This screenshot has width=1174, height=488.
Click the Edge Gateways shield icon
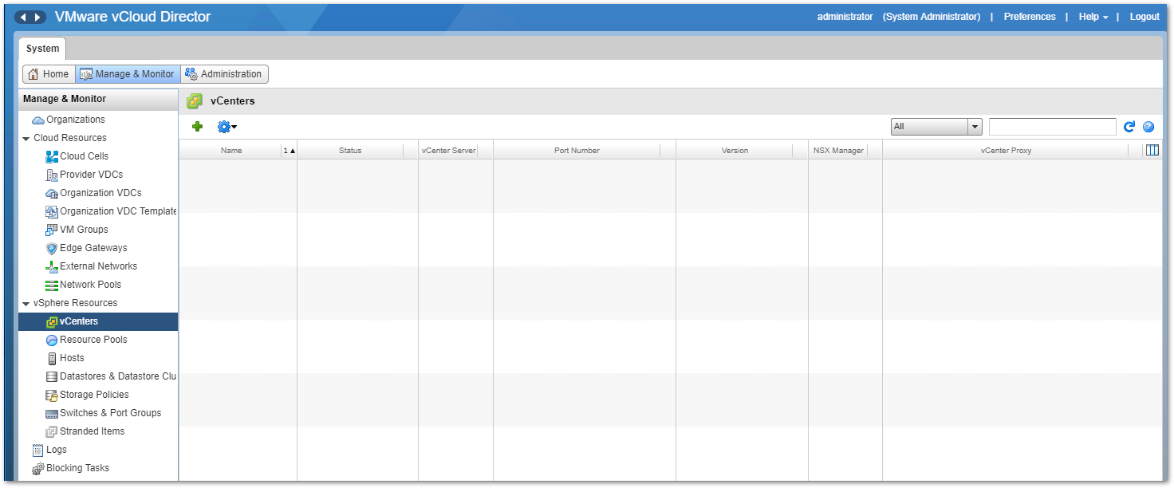[x=53, y=248]
